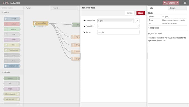Click the pencil icon to edit Connection
Image resolution: width=189 pixels, height=107 pixels.
tap(137, 21)
